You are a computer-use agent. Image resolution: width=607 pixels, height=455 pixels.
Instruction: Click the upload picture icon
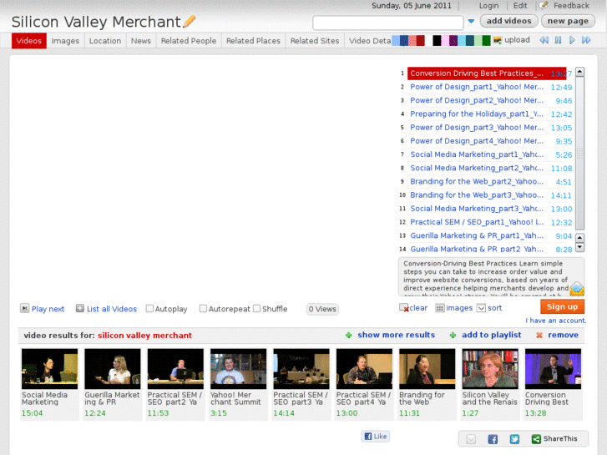pyautogui.click(x=498, y=40)
